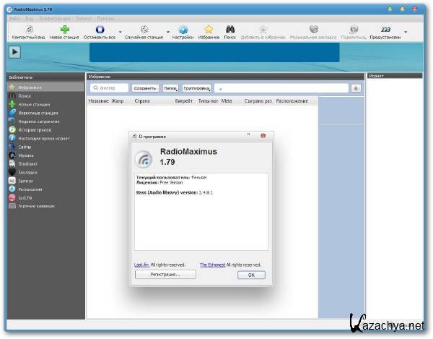Select Last.fm in the library sidebar
This screenshot has width=433, height=339.
[25, 198]
